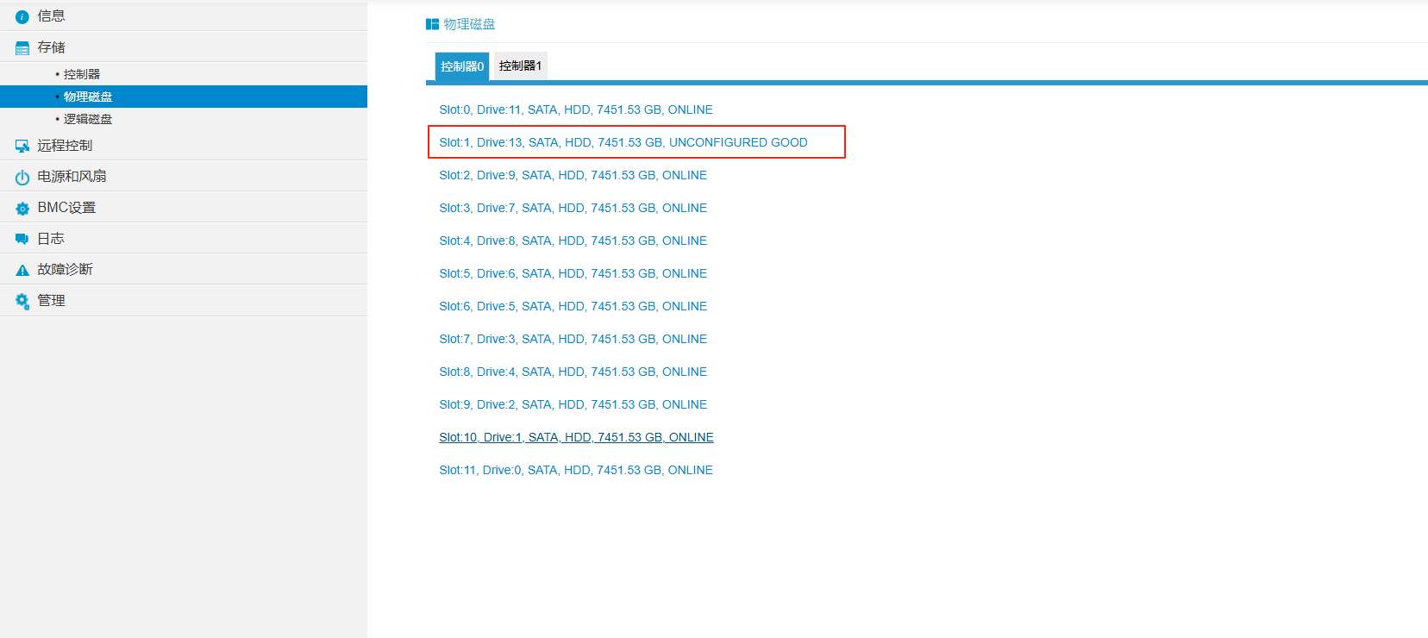Open Slot:0 Drive:11 disk link
The width and height of the screenshot is (1428, 638).
click(576, 109)
